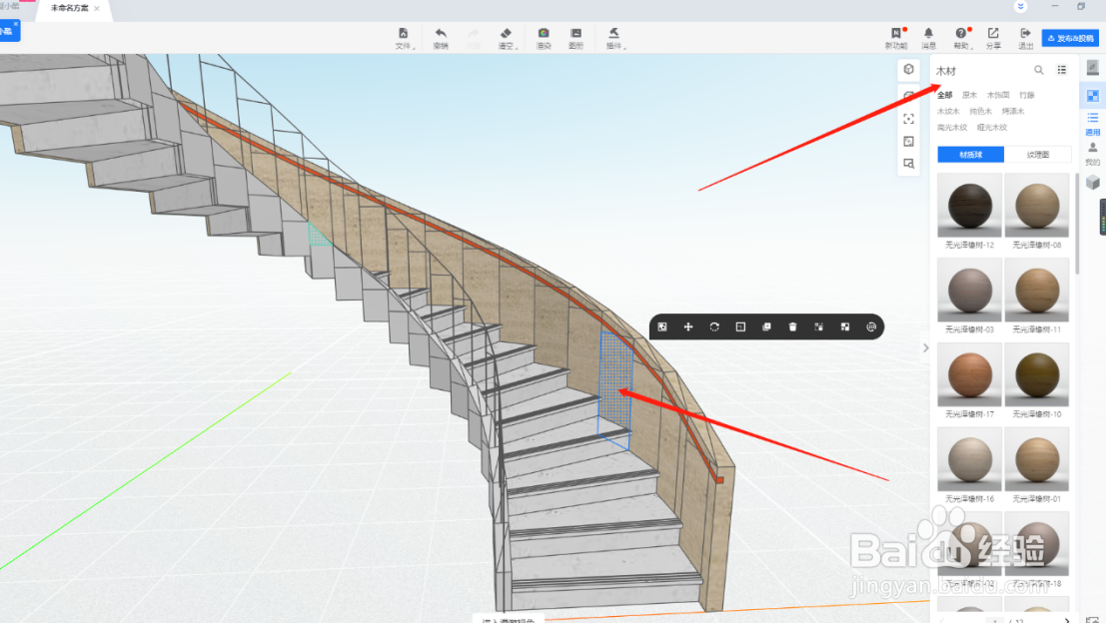The image size is (1107, 623).
Task: Open the materials checkerboard sidebar tab
Action: 1092,95
